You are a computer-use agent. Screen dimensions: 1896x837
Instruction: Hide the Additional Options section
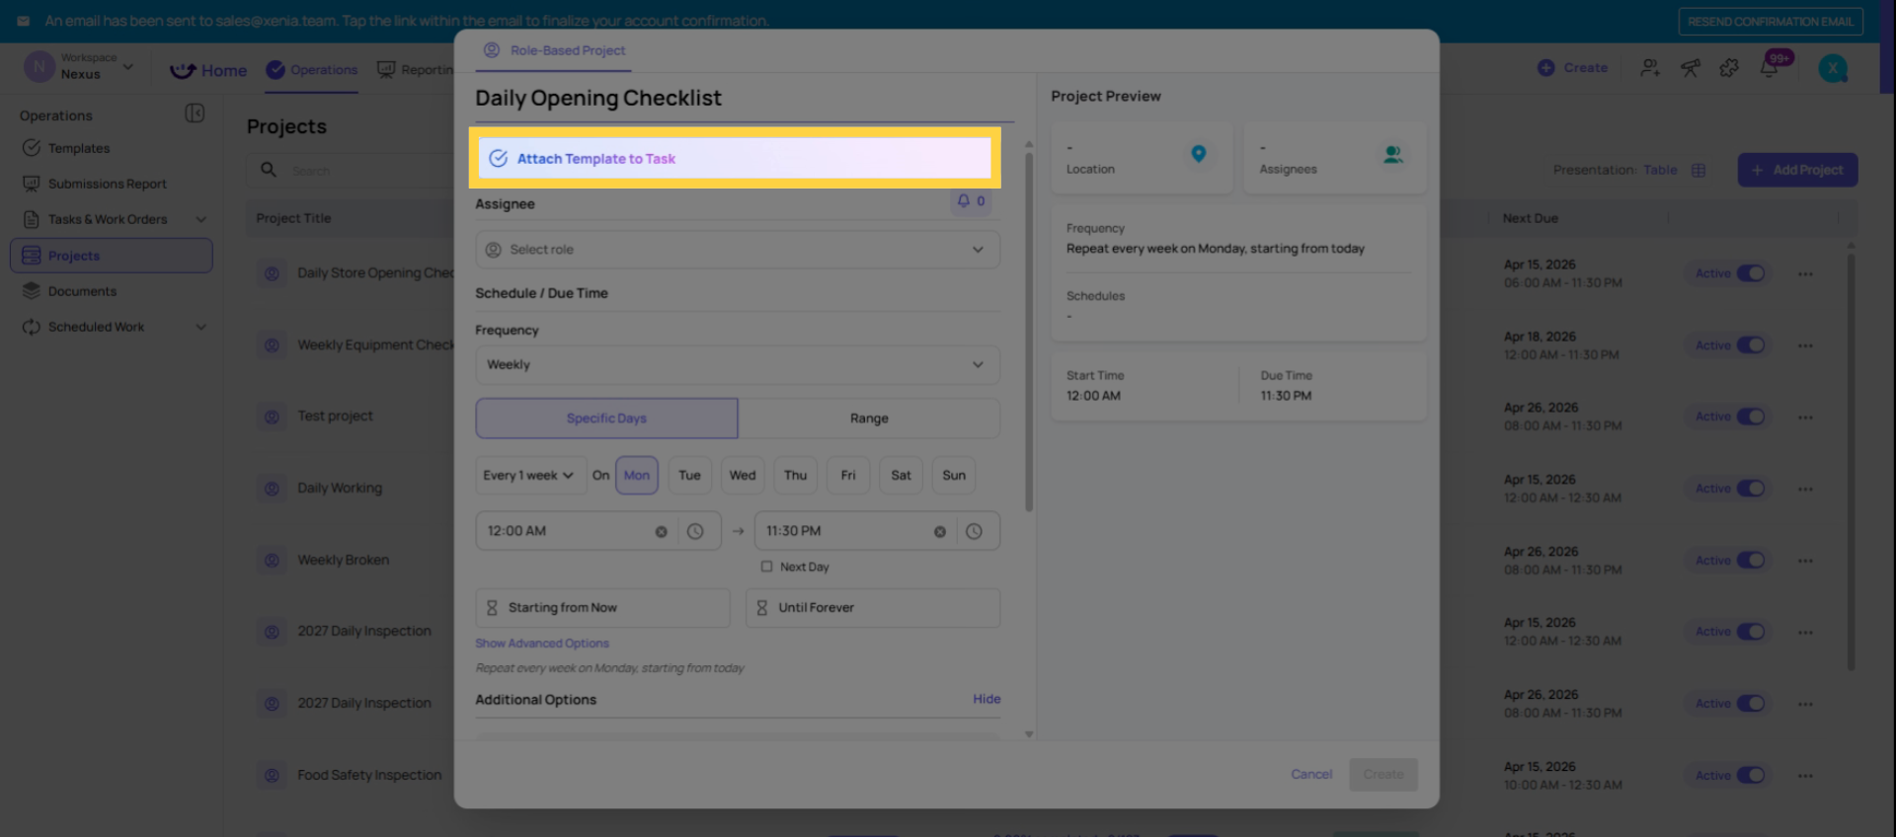[x=987, y=699]
